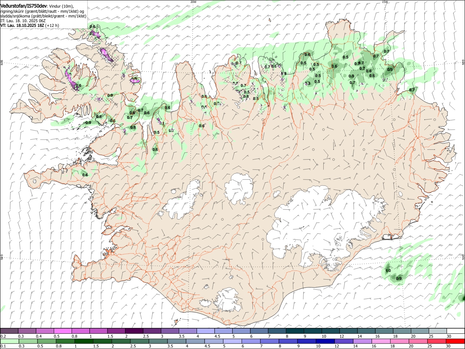Click the 'Vindur (10m)' header text

tap(61, 6)
